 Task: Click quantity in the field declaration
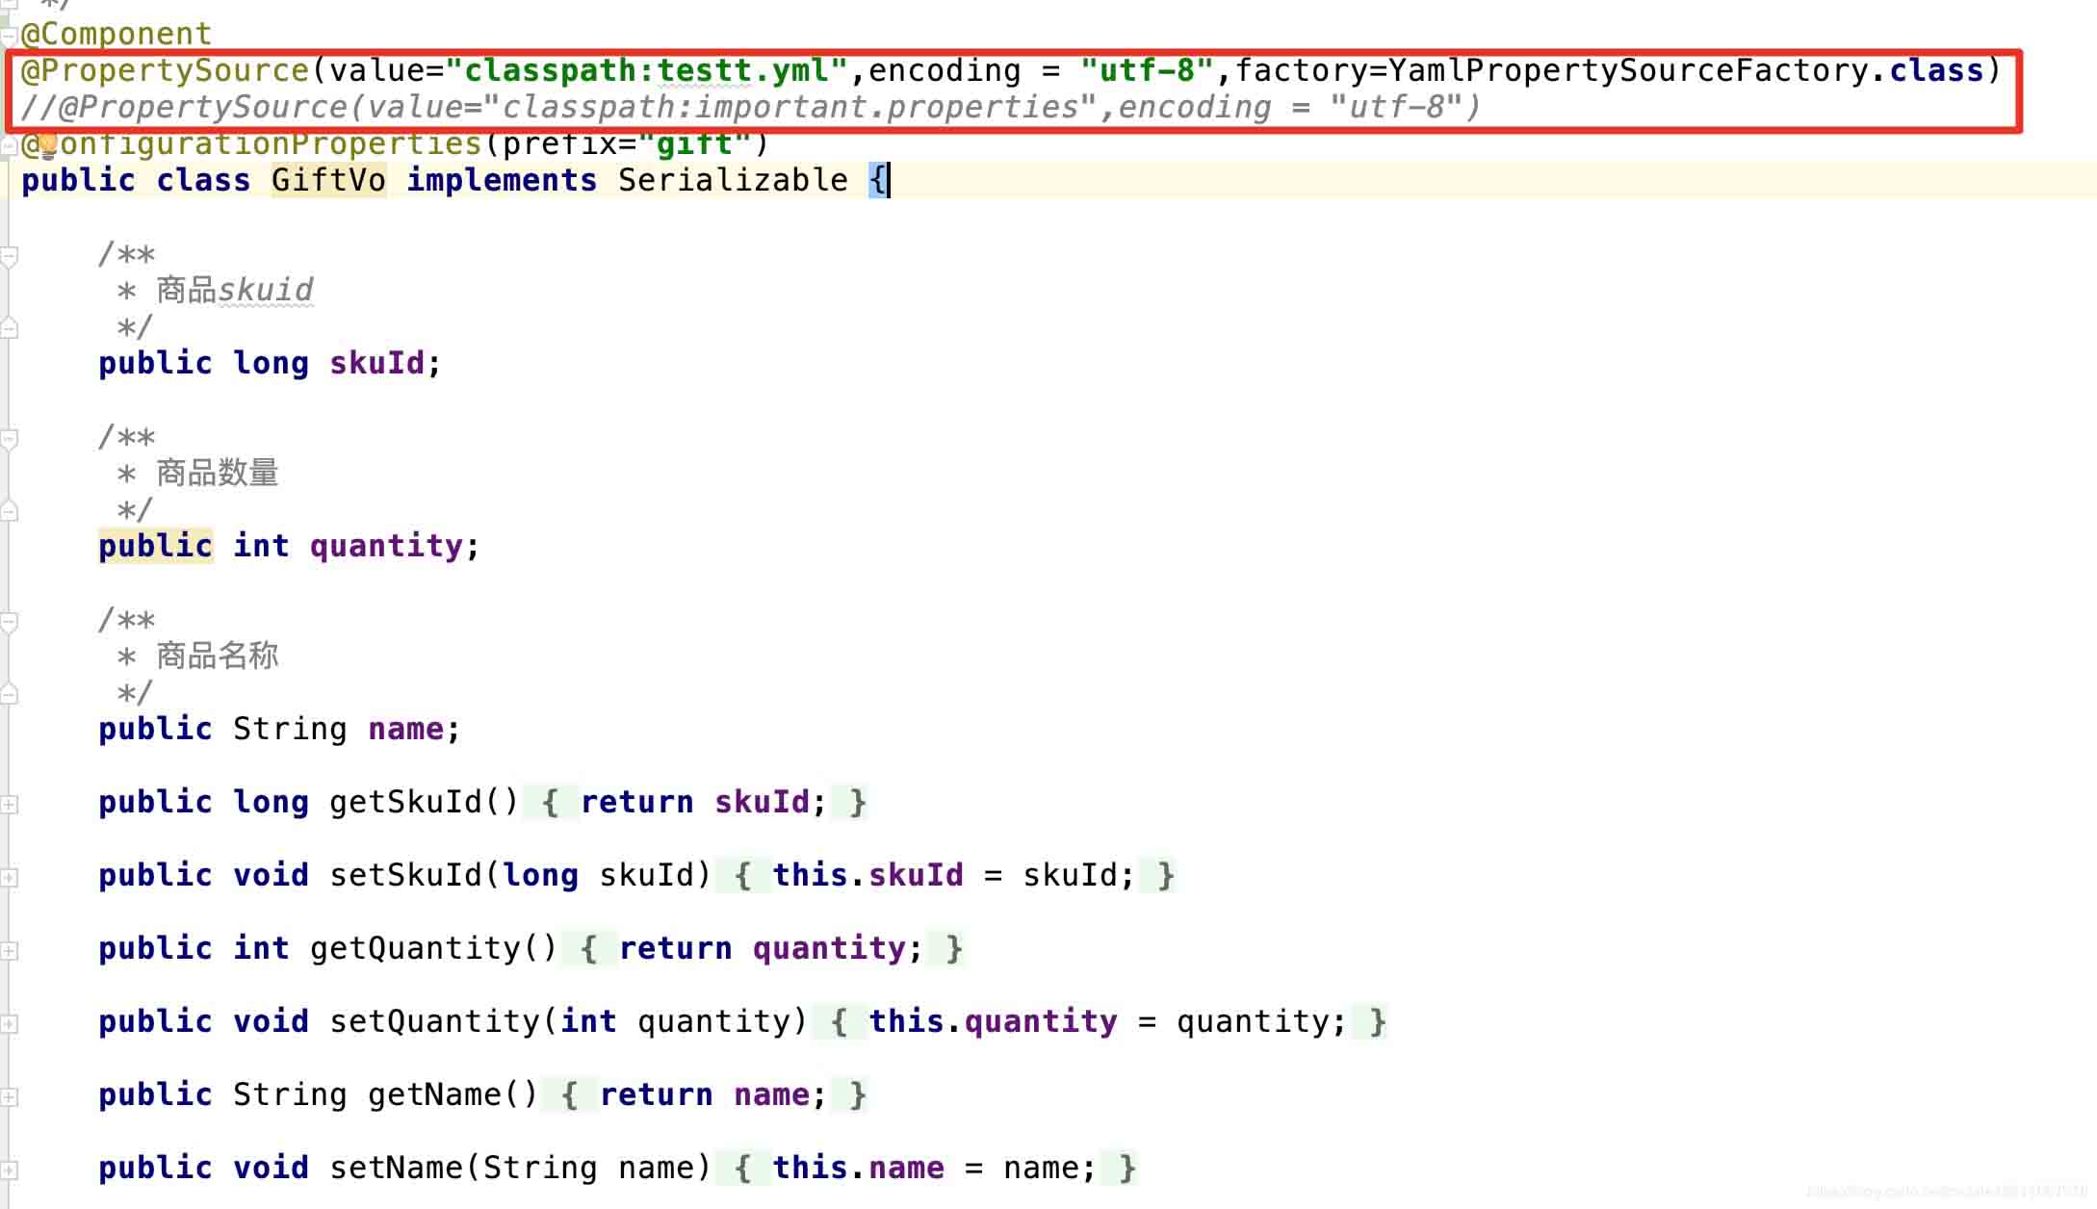tap(386, 546)
